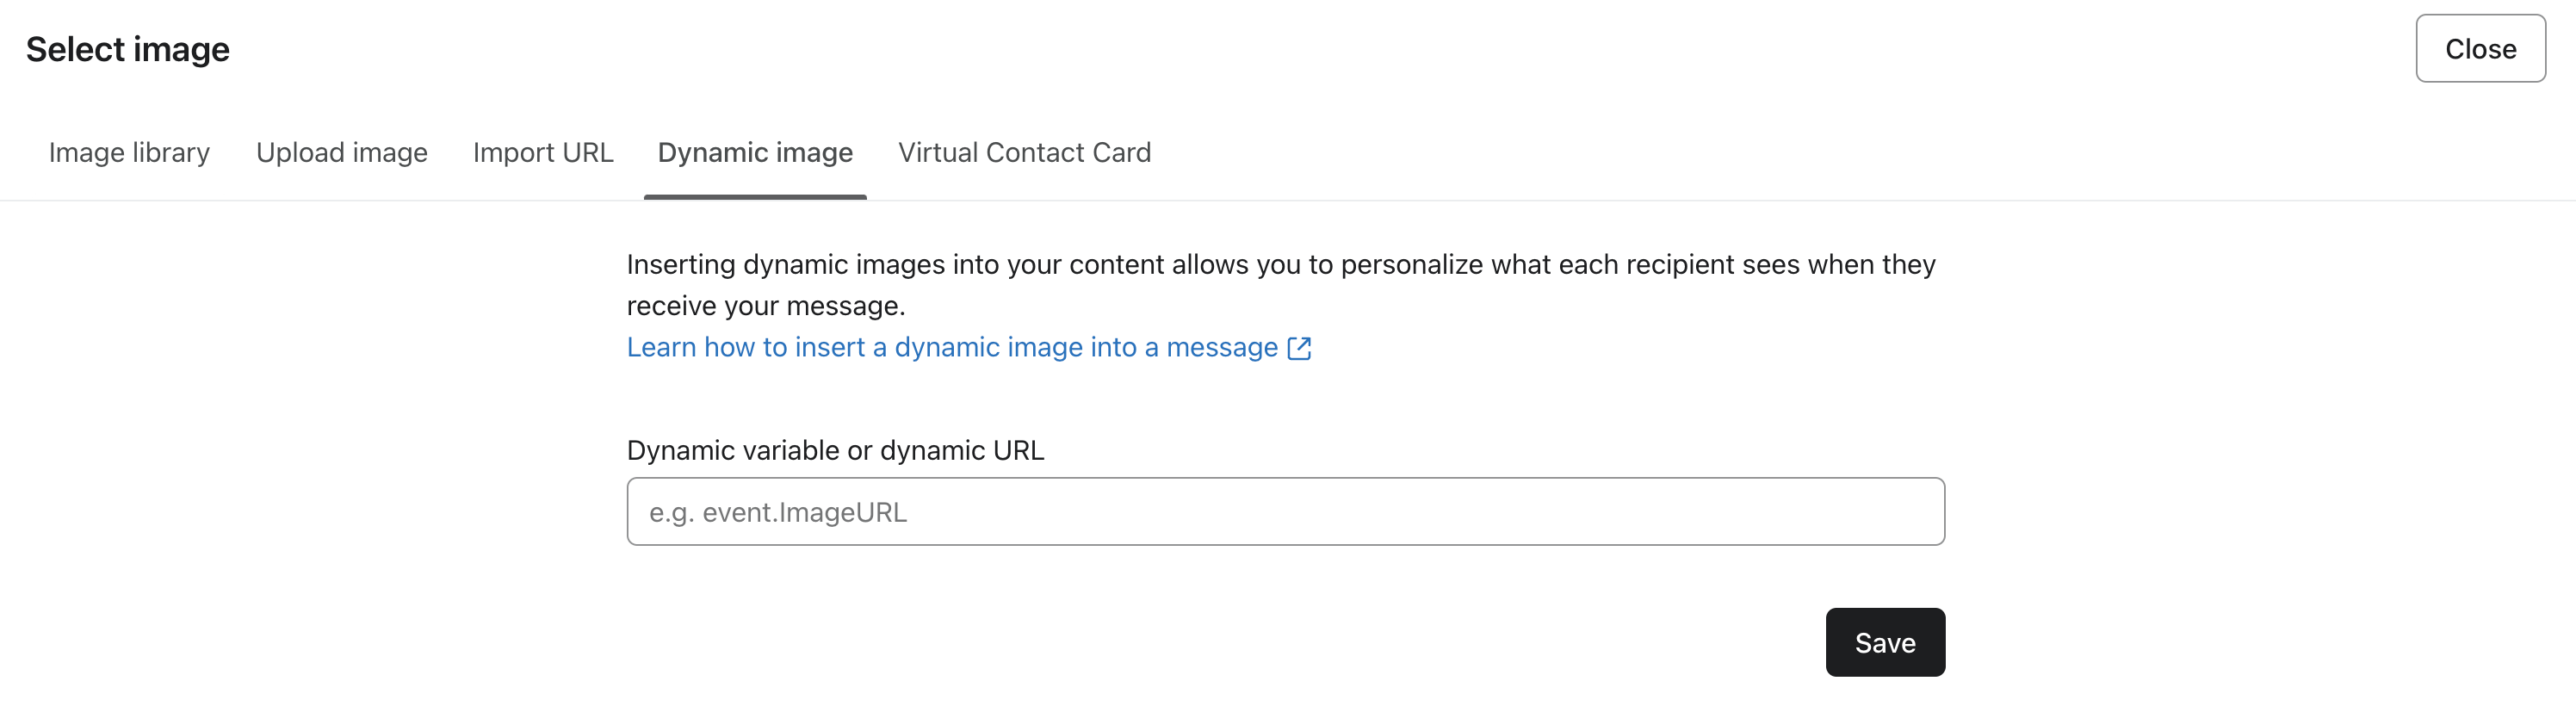
Task: Click the Dynamic image tab
Action: [755, 152]
